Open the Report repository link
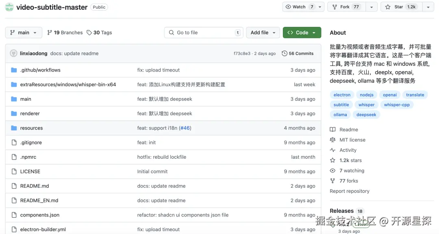The image size is (439, 234). tap(350, 191)
